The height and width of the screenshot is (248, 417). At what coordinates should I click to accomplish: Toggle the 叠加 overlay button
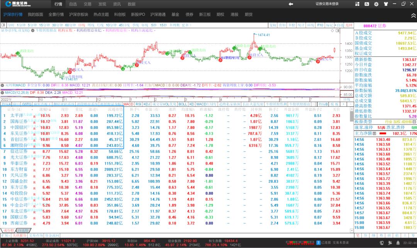tap(282, 25)
